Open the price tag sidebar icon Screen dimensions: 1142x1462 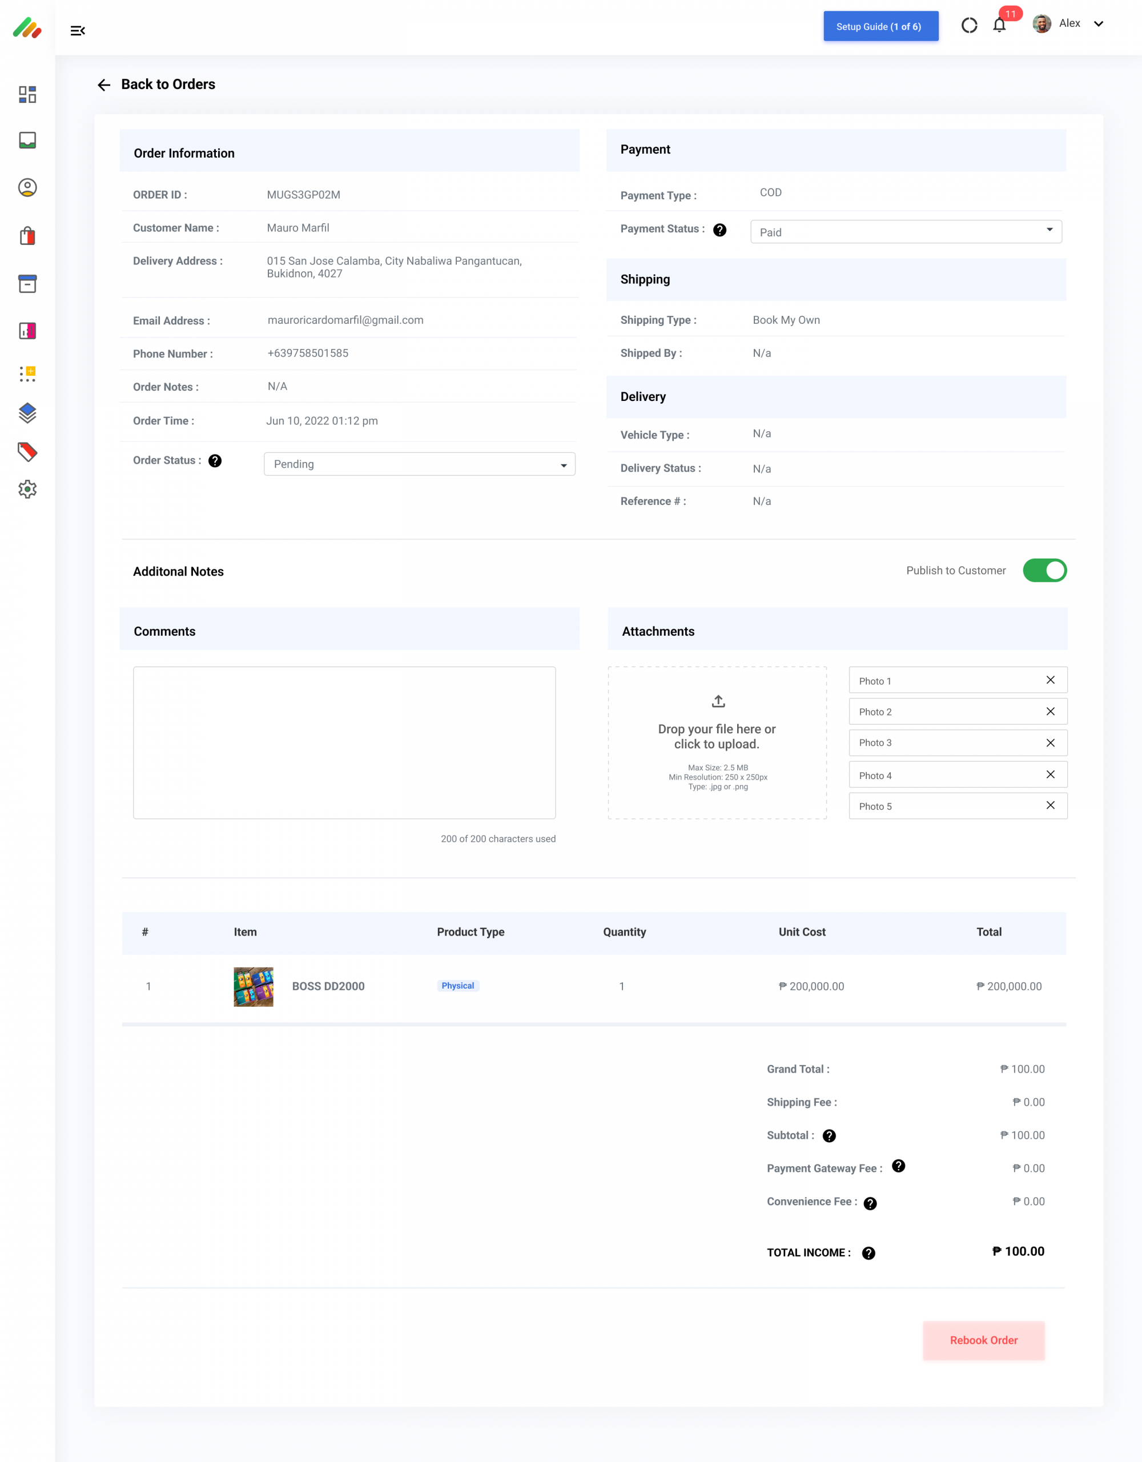tap(27, 452)
